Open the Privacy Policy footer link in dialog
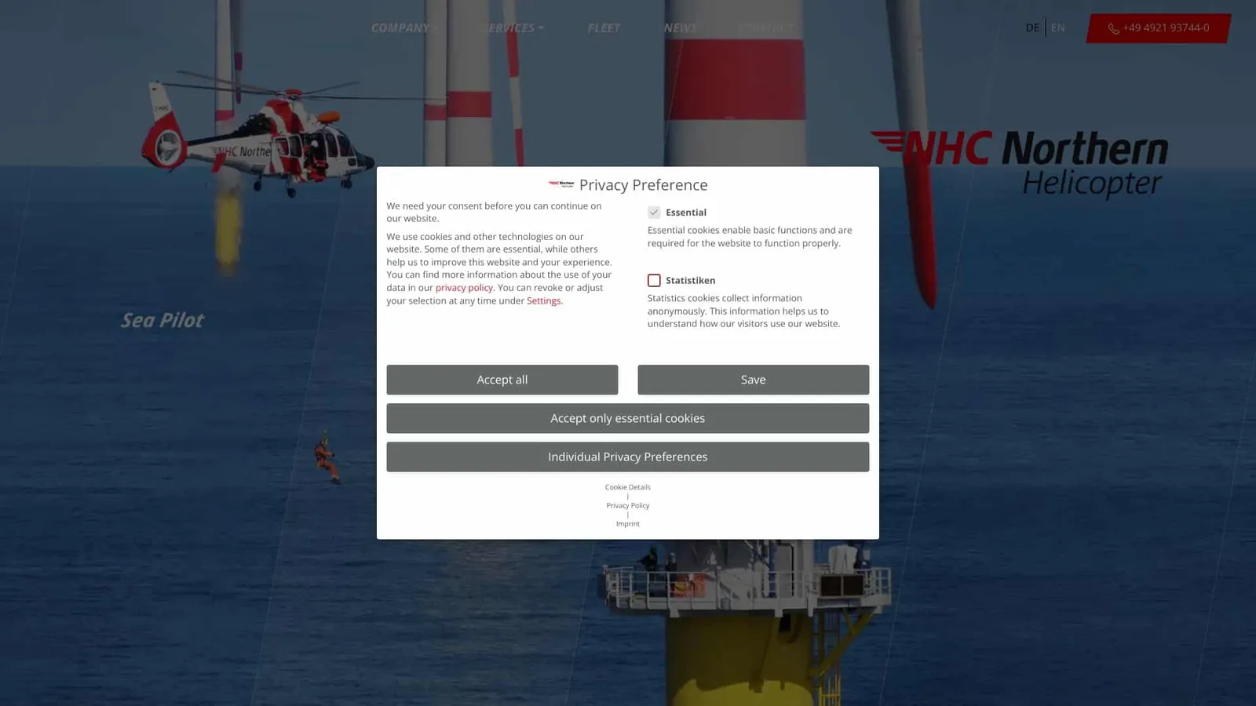Screen dimensions: 1256x706 pos(628,505)
